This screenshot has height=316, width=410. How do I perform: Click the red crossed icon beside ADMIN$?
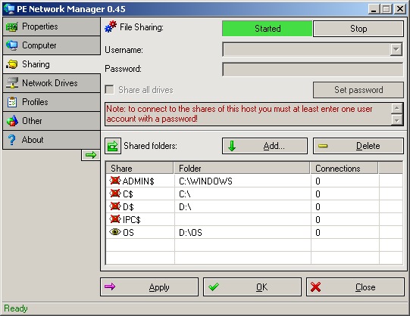click(114, 181)
